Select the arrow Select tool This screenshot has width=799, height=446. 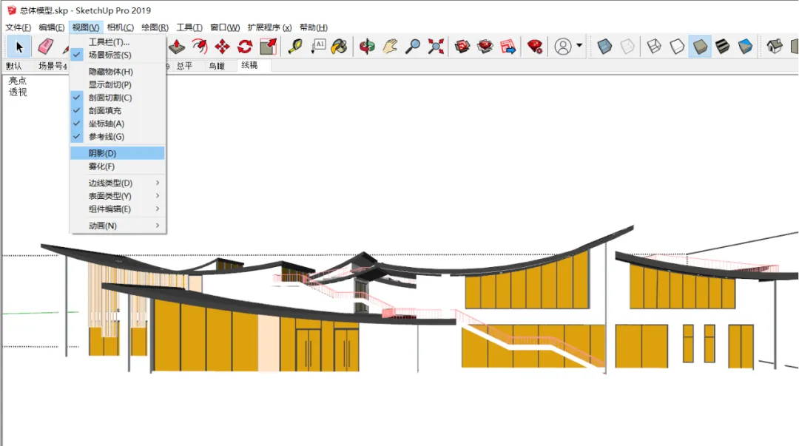pos(19,47)
